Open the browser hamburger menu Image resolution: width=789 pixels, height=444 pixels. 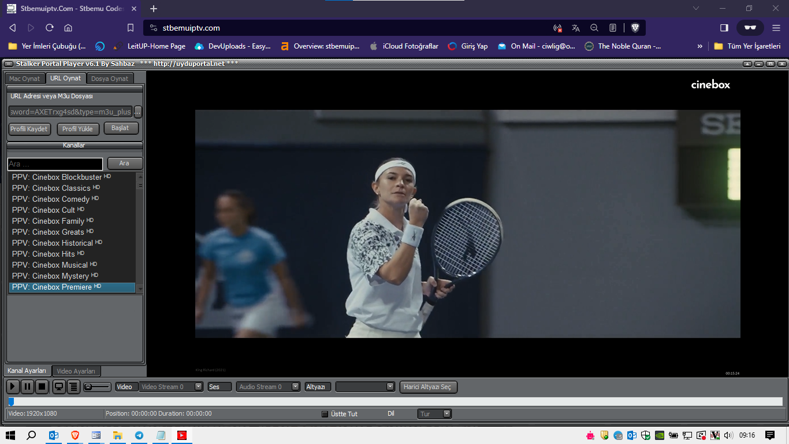click(x=776, y=28)
